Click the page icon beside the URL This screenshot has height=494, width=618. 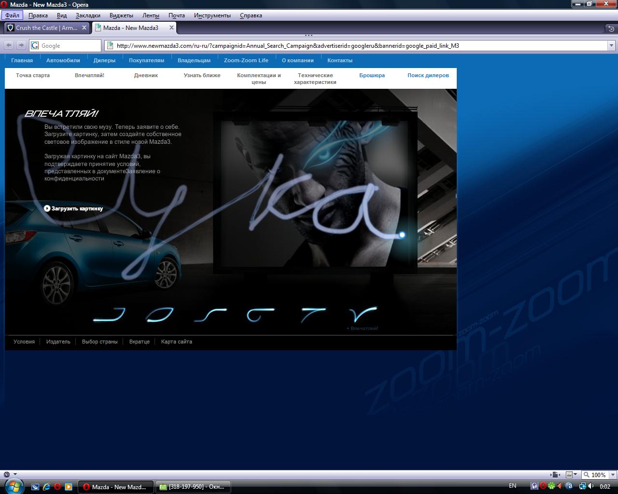tap(110, 46)
